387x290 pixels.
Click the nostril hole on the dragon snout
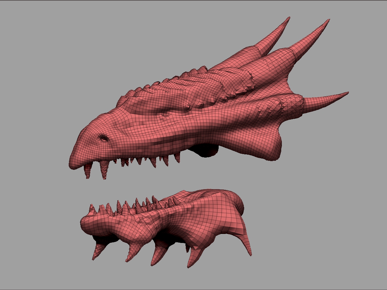[x=104, y=138]
